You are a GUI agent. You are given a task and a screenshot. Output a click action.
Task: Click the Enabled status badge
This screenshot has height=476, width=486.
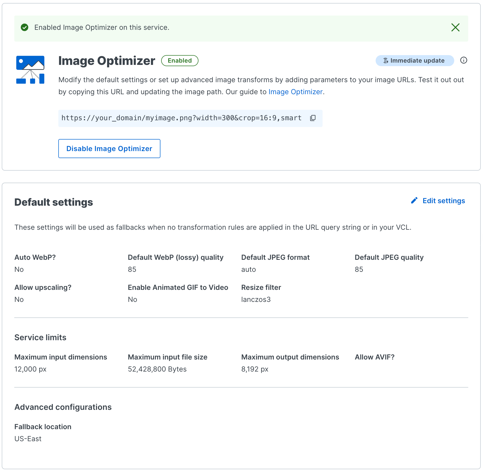coord(180,60)
